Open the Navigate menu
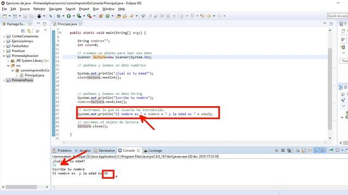The image size is (348, 195). coord(55,9)
